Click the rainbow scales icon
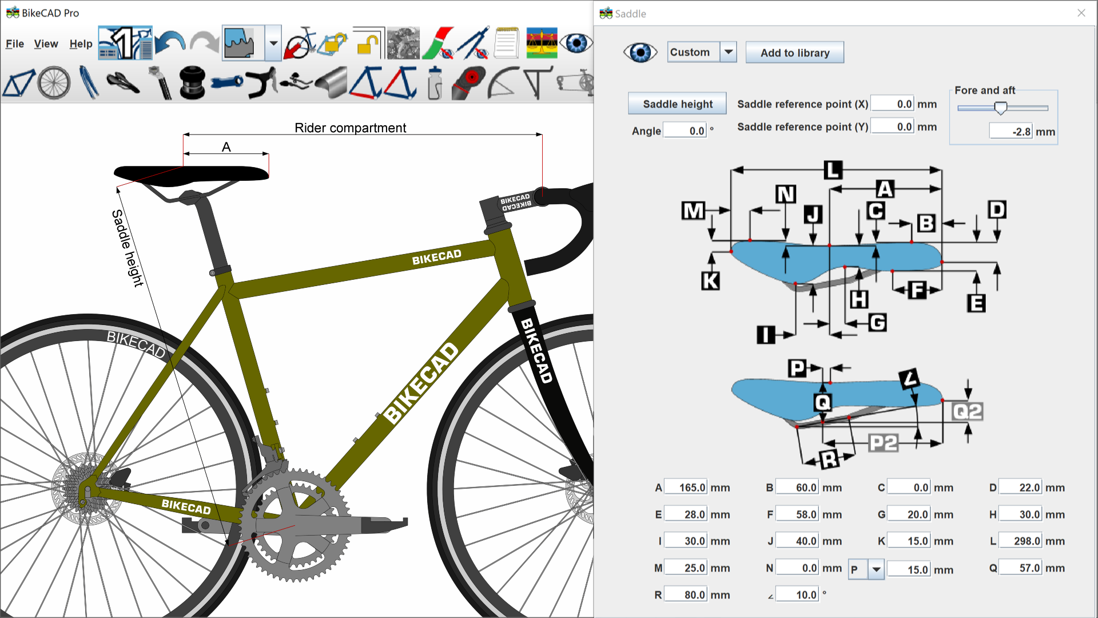This screenshot has height=618, width=1098. tap(542, 43)
